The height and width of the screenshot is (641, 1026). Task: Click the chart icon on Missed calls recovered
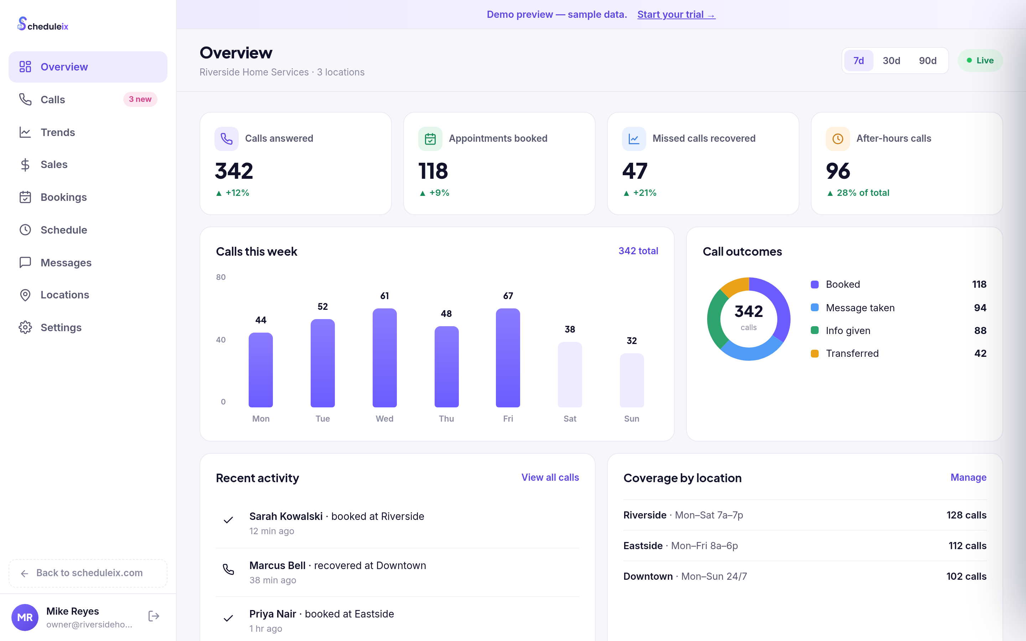[x=634, y=139]
